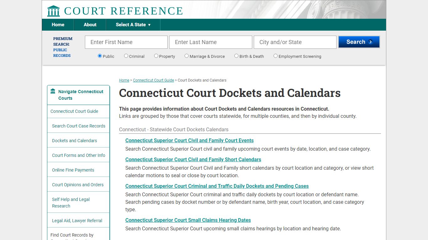The width and height of the screenshot is (428, 240).
Task: Open Online Fine Payments sidebar link
Action: [x=73, y=170]
